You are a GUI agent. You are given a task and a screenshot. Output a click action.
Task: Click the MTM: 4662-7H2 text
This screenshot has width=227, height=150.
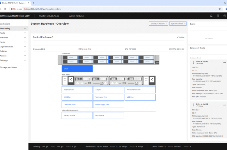click(85, 49)
